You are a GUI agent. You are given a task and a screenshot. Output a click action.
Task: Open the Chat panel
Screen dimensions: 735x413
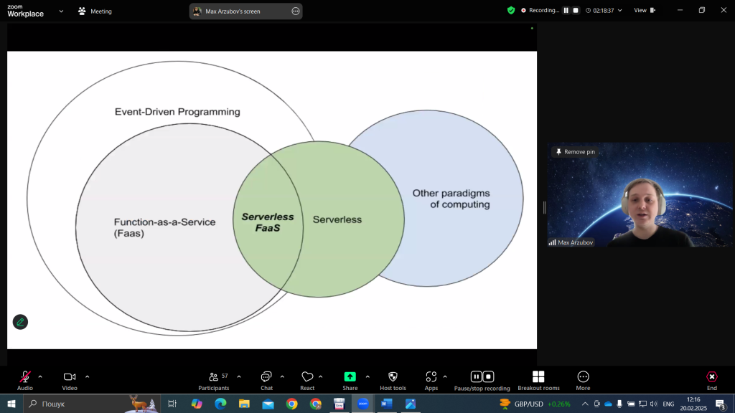(x=266, y=377)
